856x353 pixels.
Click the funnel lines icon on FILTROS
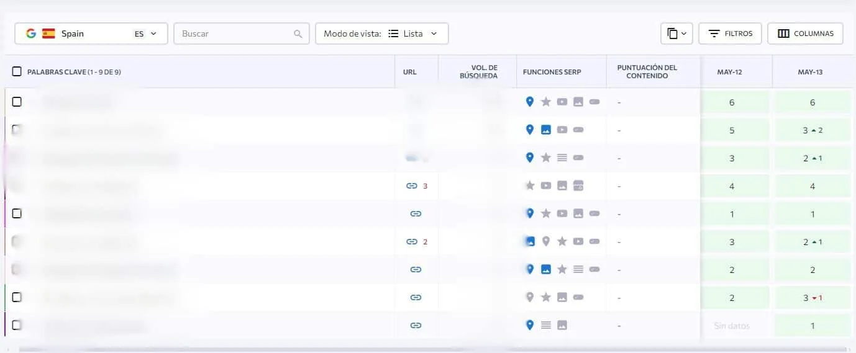point(714,34)
